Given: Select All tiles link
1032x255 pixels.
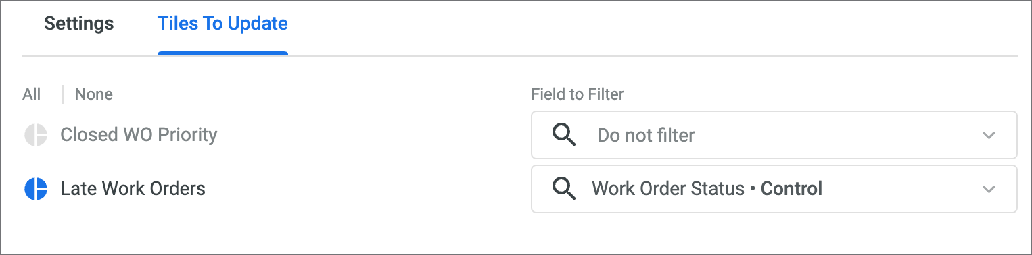Looking at the screenshot, I should [x=32, y=94].
